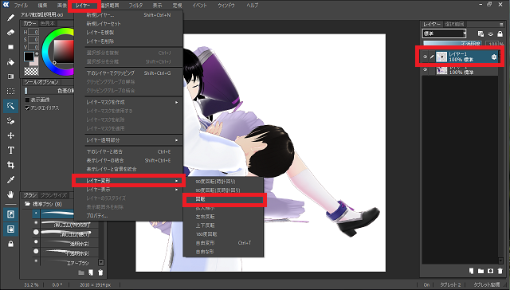
Task: Select the Eyedropper tool
Action: point(10,180)
